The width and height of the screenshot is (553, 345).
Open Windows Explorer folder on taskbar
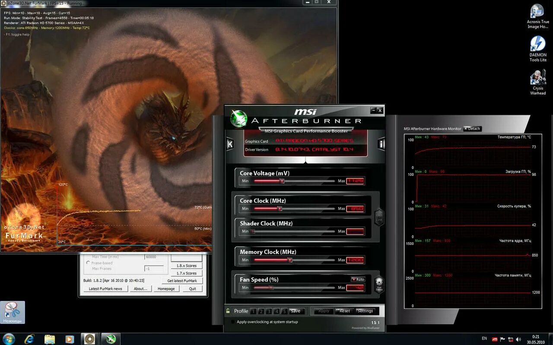coord(50,339)
